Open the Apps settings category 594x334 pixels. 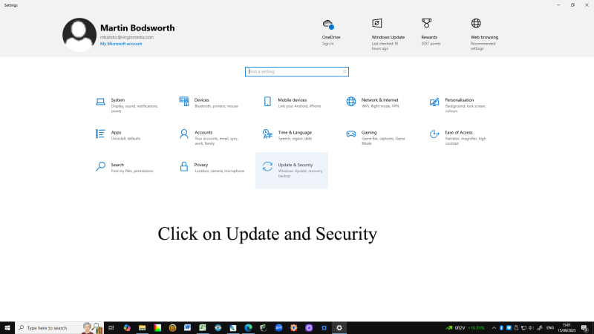116,133
